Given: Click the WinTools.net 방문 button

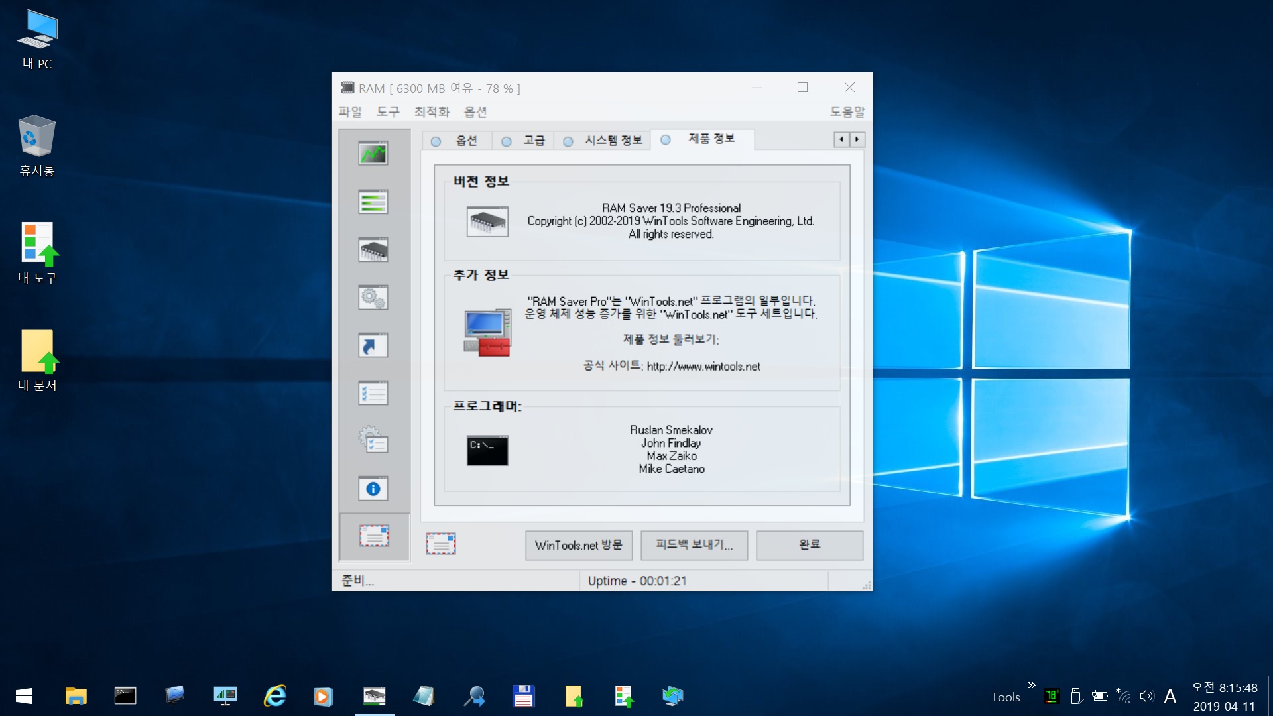Looking at the screenshot, I should coord(579,545).
